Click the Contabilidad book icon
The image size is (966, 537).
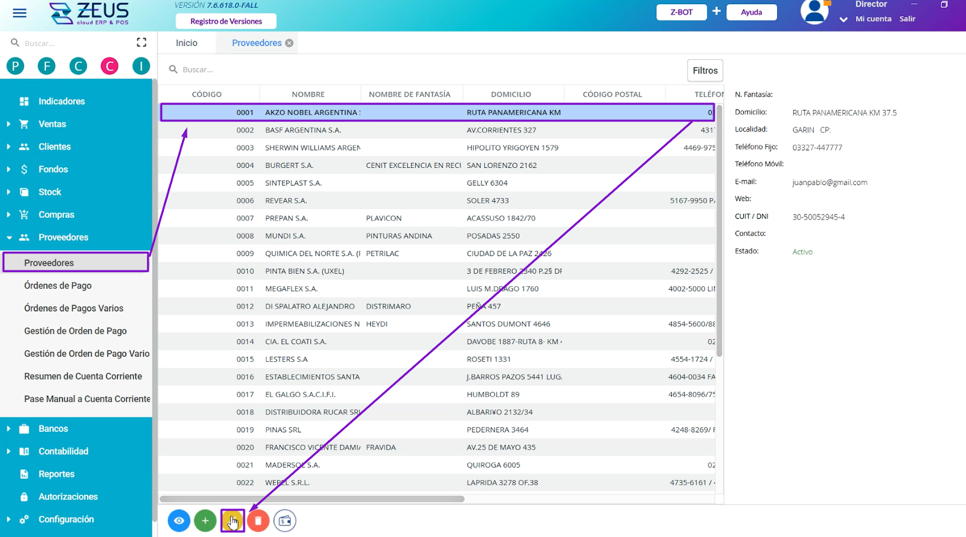pos(24,451)
